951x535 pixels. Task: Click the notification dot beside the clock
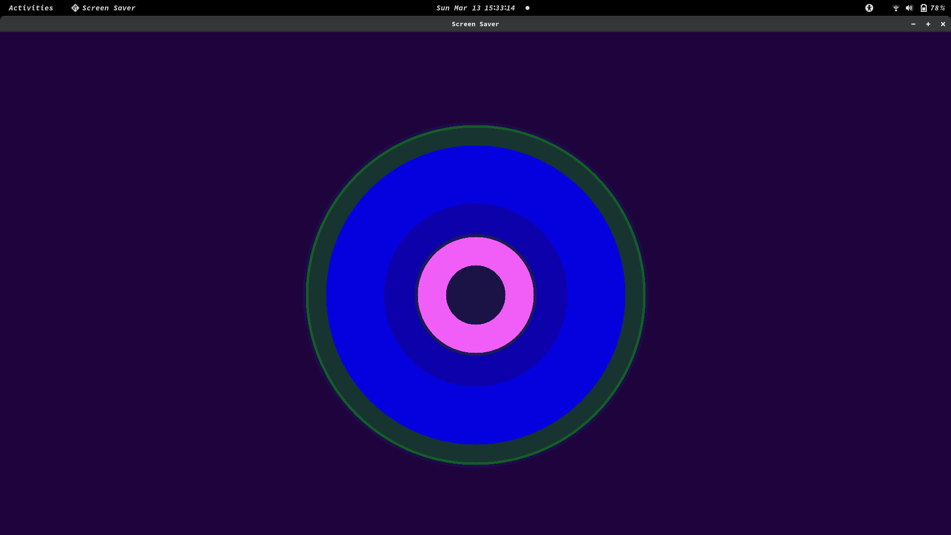[x=528, y=8]
